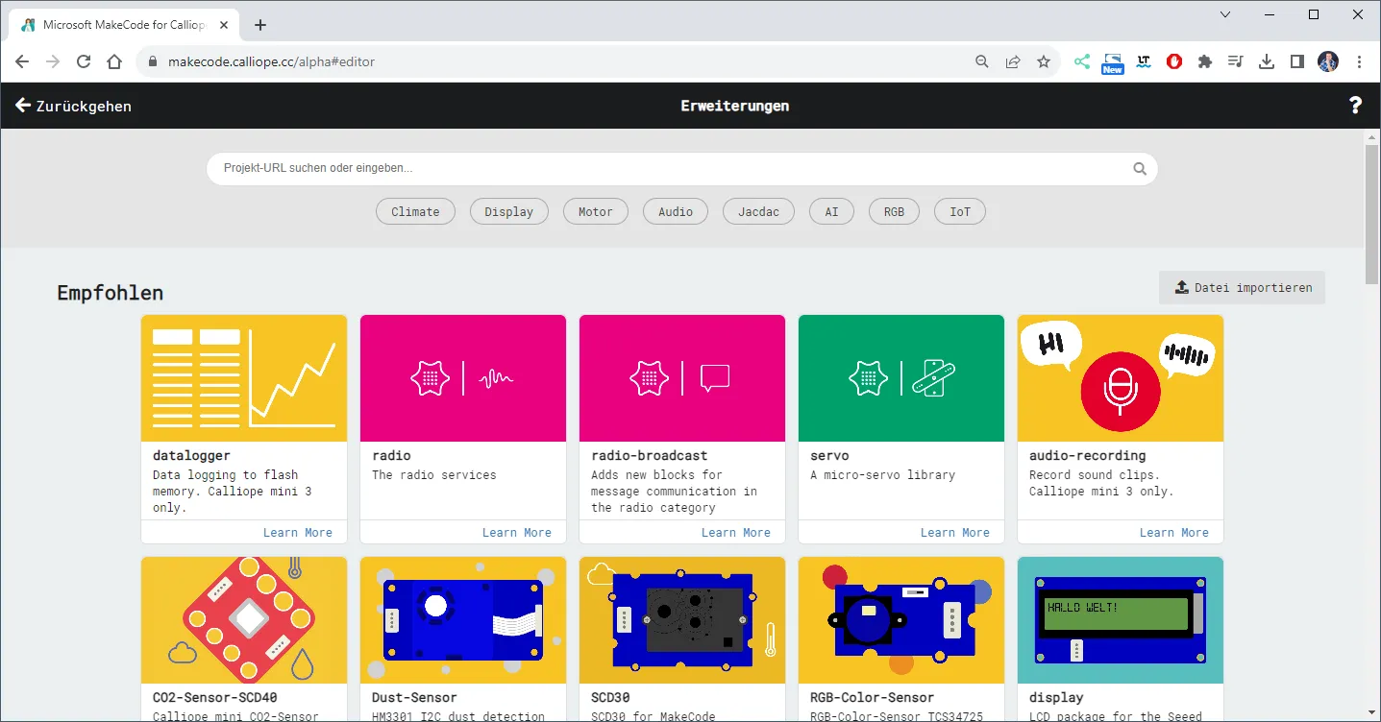Click the search magnifier icon

coord(1140,169)
